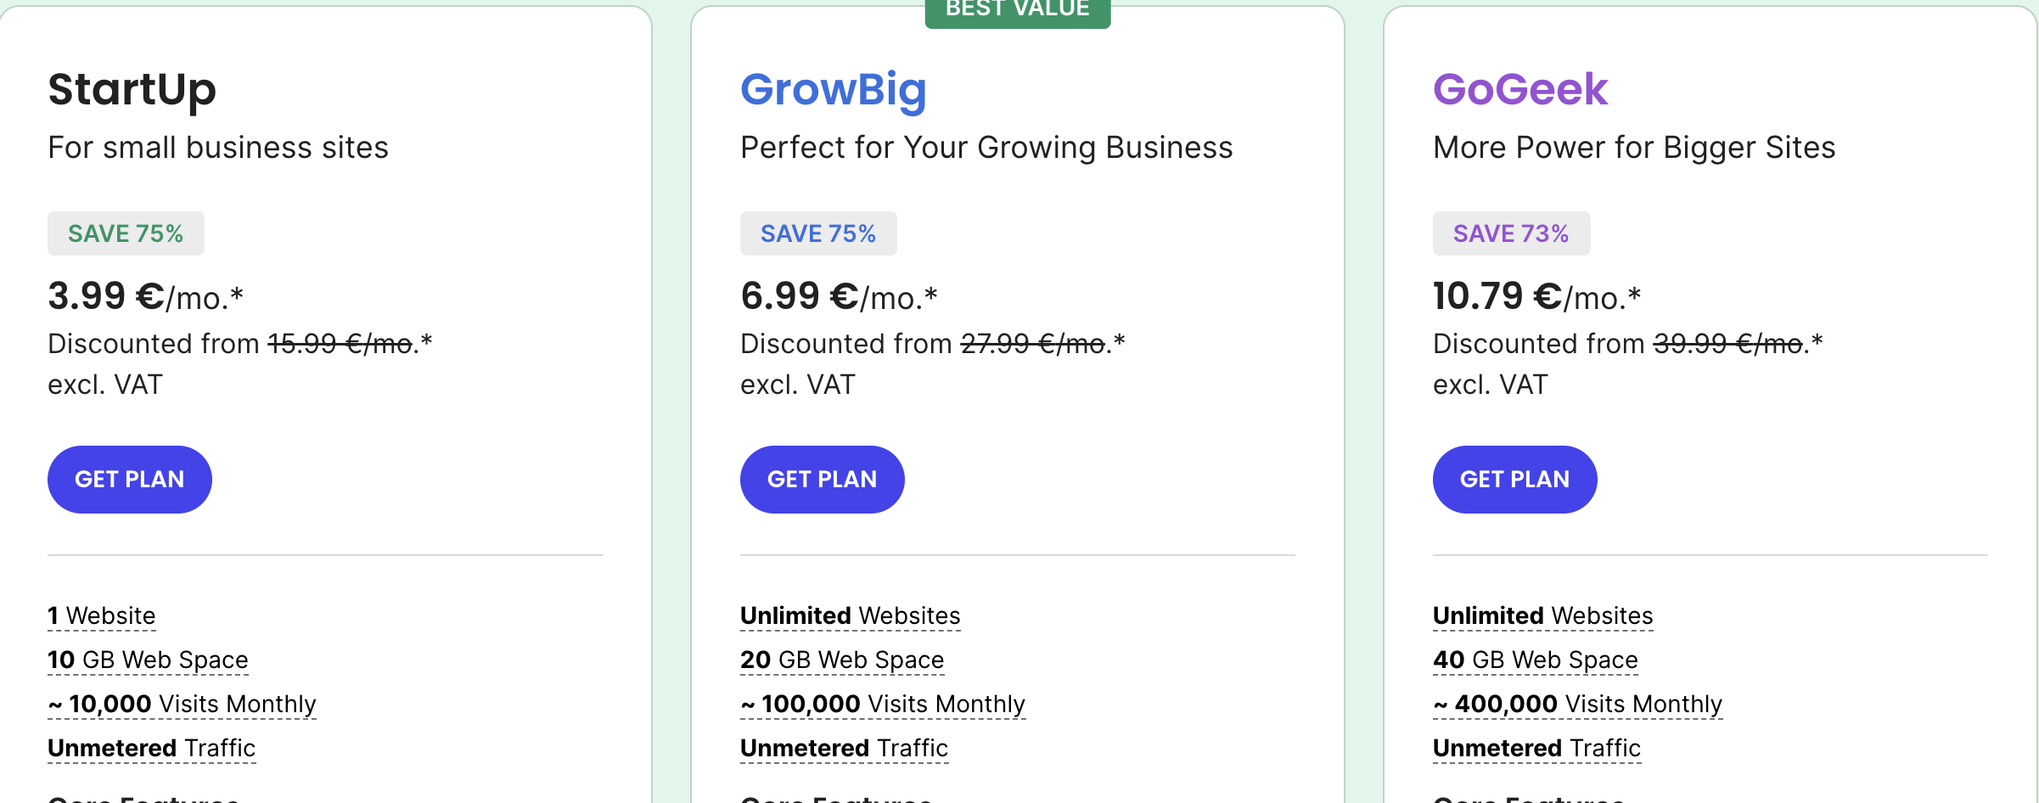Click 'Unmetered Traffic' in the GoGeek card
This screenshot has width=2039, height=803.
click(1536, 748)
